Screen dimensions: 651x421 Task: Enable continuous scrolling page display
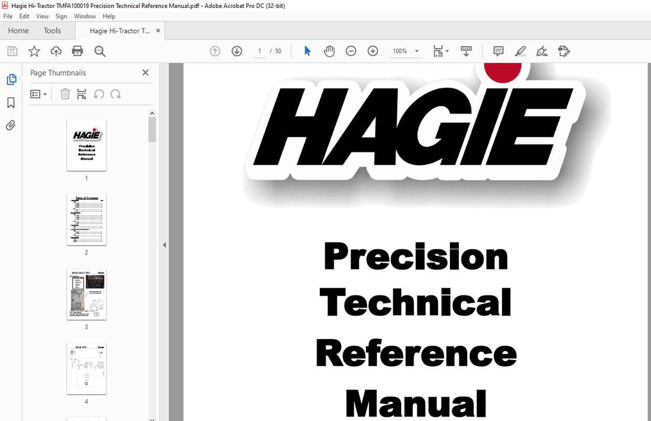pyautogui.click(x=466, y=51)
